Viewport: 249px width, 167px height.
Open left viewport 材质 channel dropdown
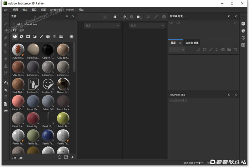pyautogui.click(x=102, y=26)
